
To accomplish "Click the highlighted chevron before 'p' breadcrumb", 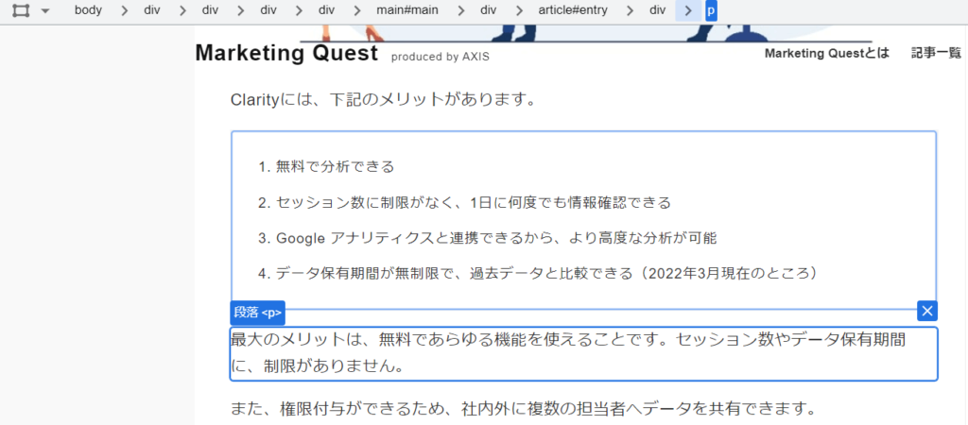I will tap(688, 10).
